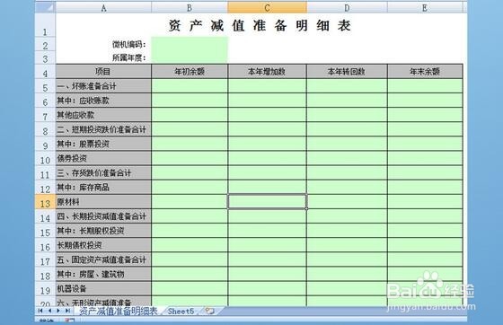The image size is (503, 325).
Task: Select column C header
Action: 267,8
